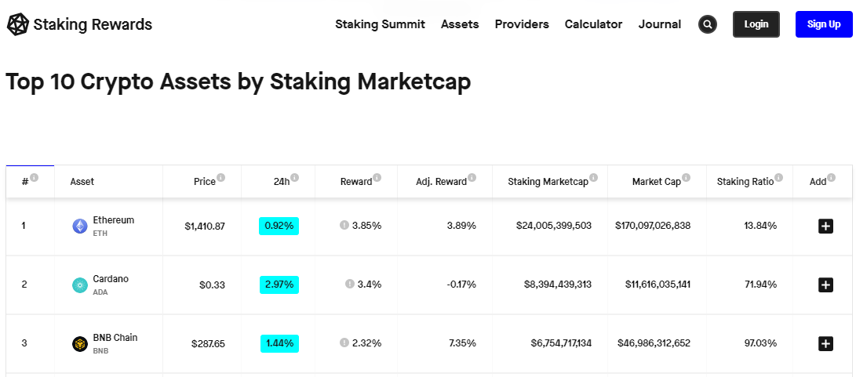Open the Calculator page
The width and height of the screenshot is (856, 377).
pos(593,24)
